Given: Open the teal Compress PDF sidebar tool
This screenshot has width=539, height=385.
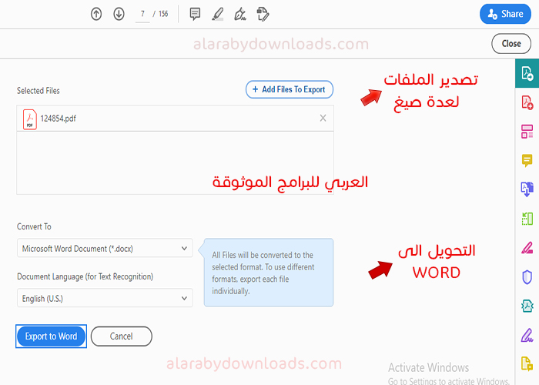Looking at the screenshot, I should tap(527, 306).
